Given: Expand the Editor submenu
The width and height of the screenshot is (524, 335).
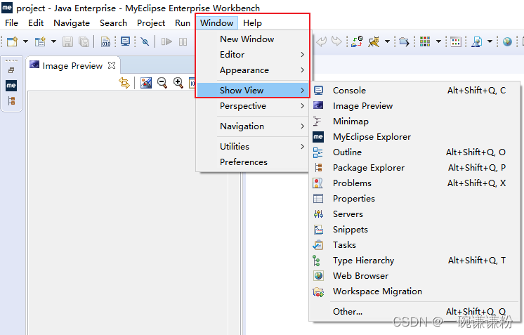Looking at the screenshot, I should 253,55.
